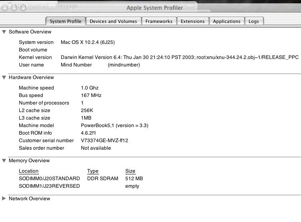
Task: Switch to the System Profile tab
Action: coord(65,21)
